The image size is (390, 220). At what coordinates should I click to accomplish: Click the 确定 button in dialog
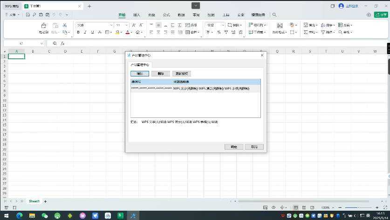pyautogui.click(x=233, y=147)
